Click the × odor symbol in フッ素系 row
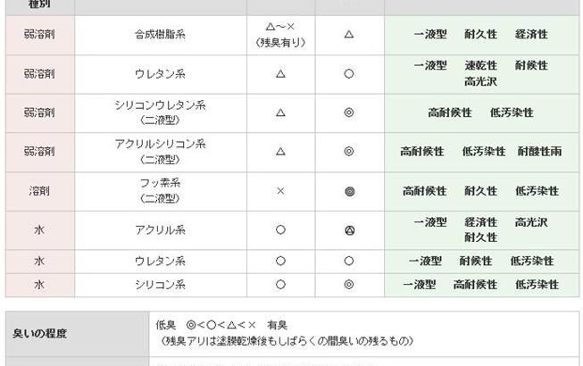583x366 pixels. (280, 191)
